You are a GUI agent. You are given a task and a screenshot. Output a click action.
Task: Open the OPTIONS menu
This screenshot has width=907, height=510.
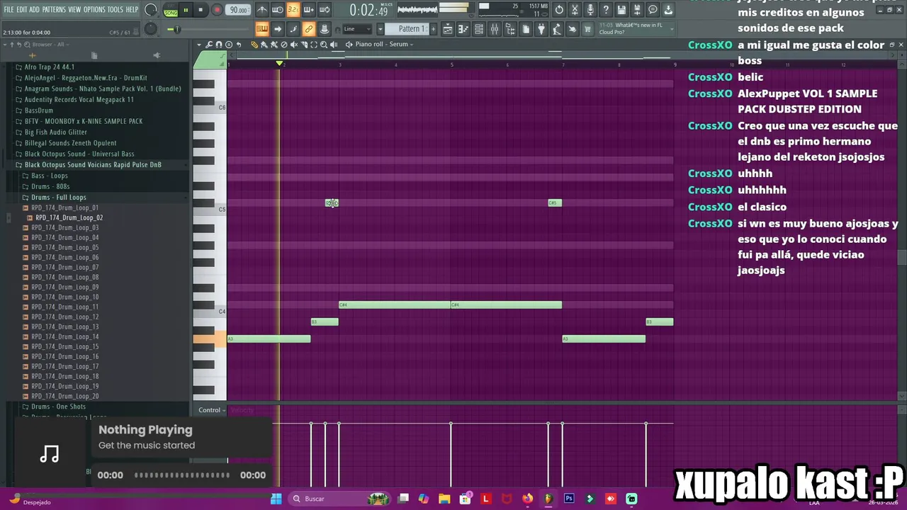(x=94, y=10)
